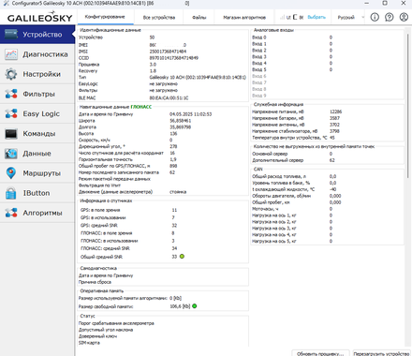Viewport: 412px width, 356px height.
Task: Click the help question mark icon
Action: click(x=389, y=17)
